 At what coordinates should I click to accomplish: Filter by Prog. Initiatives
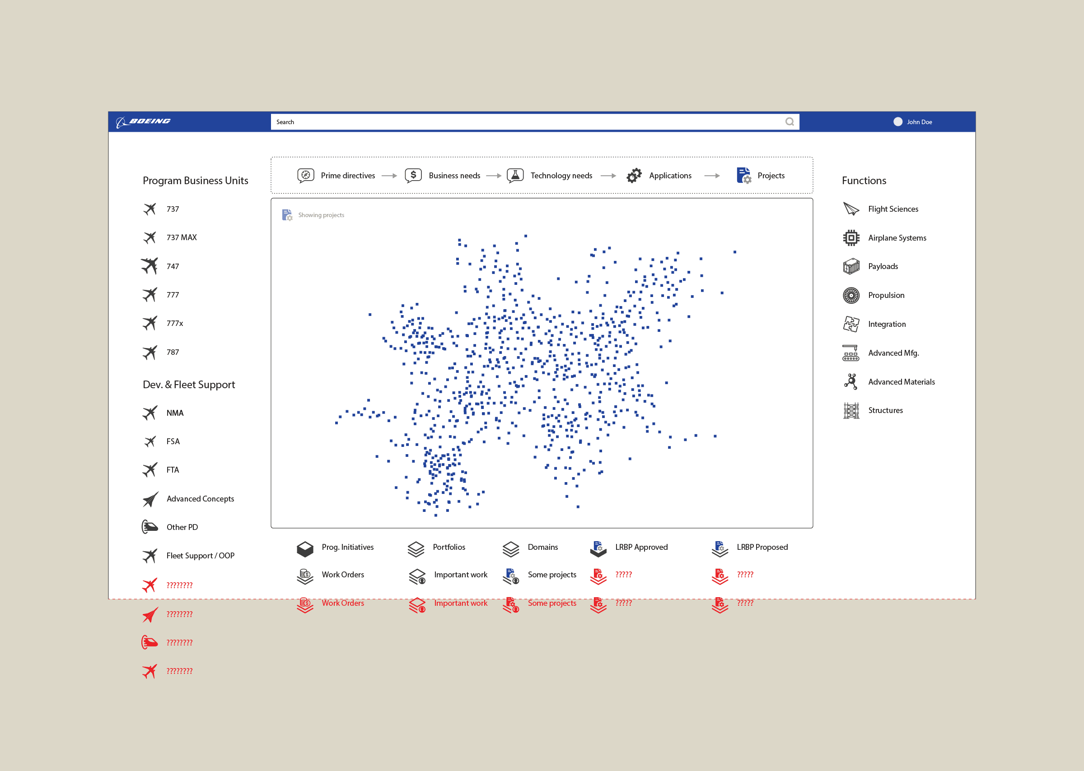coord(347,547)
